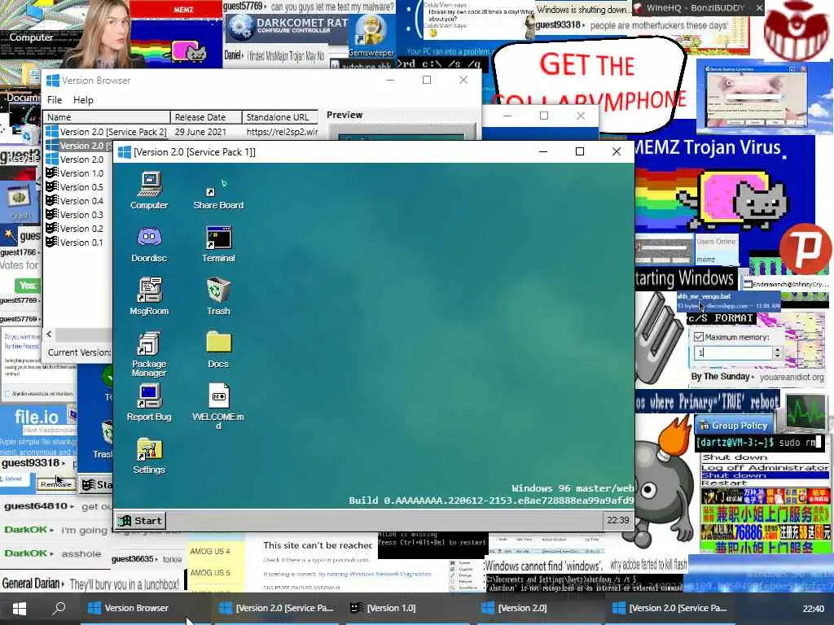Click the host taskbar clock showing 22:40

point(813,609)
